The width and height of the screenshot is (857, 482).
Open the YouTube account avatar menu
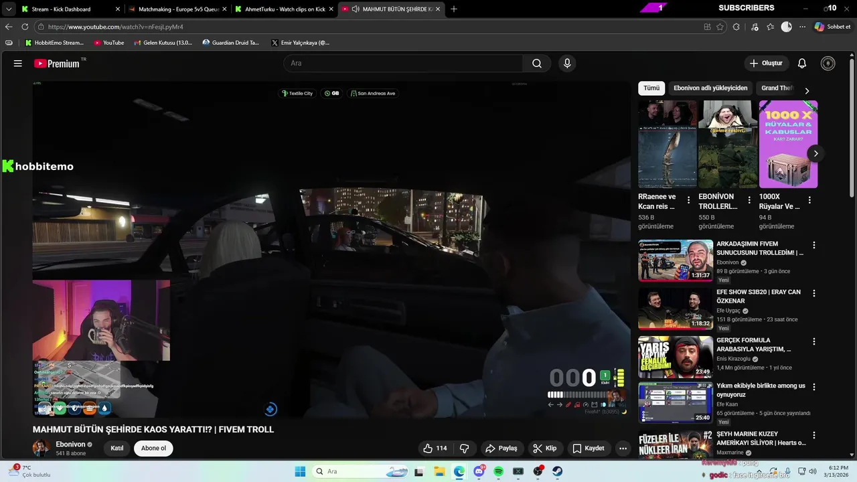pyautogui.click(x=828, y=64)
